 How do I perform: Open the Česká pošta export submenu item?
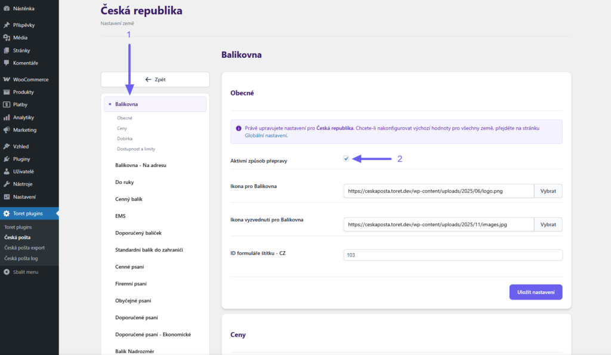[x=24, y=248]
